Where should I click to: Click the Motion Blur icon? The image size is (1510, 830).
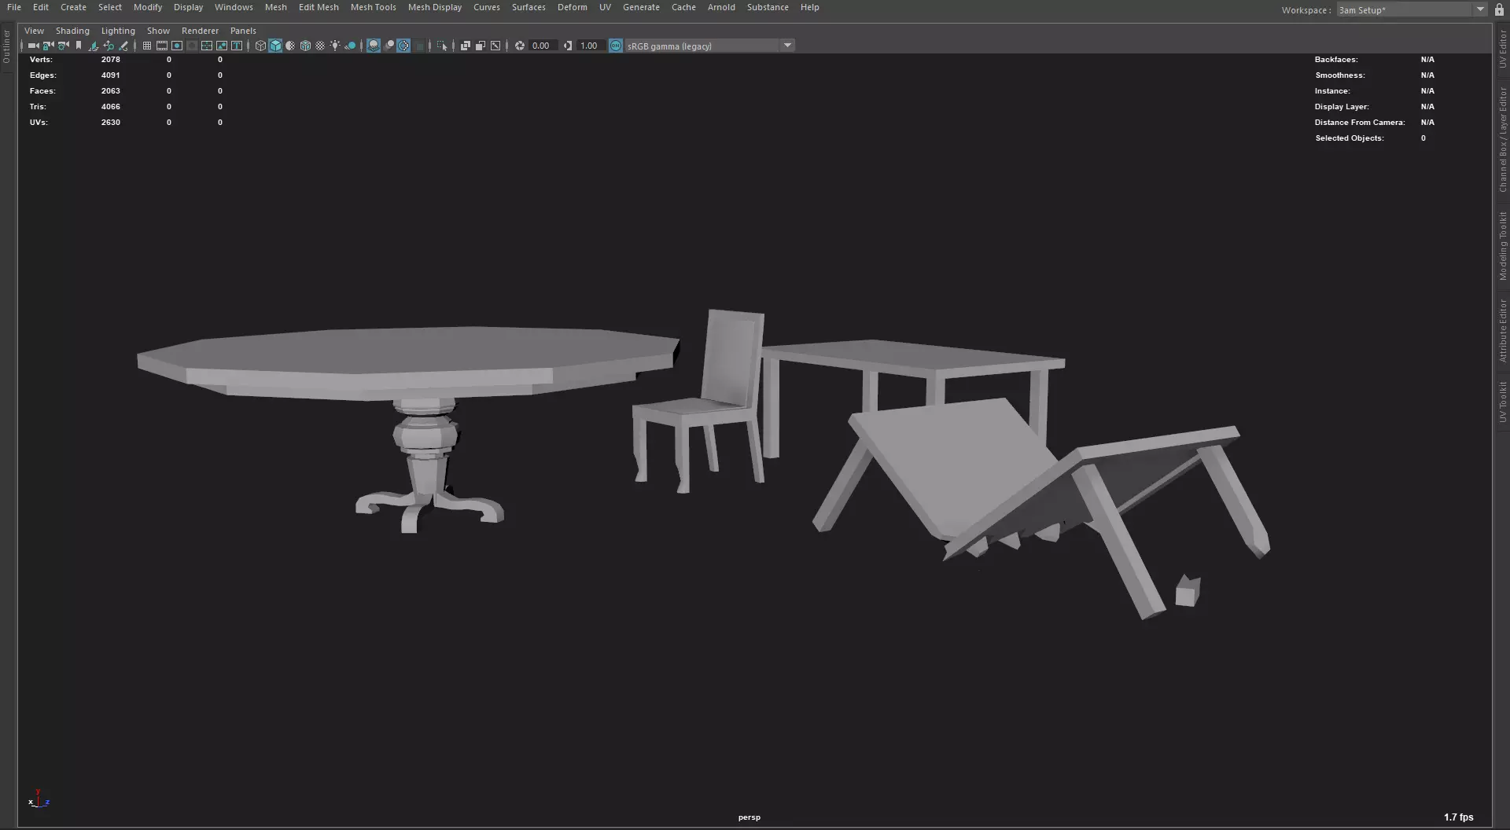[x=389, y=46]
